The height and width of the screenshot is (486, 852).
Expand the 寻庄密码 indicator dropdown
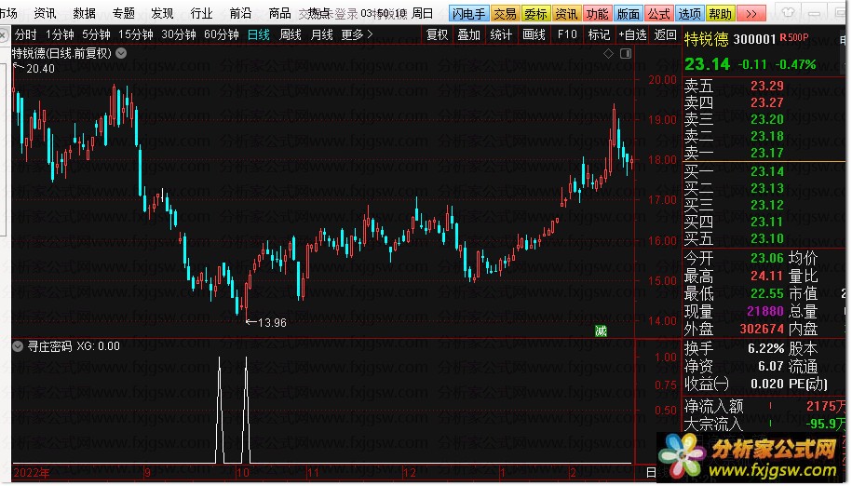(x=18, y=346)
